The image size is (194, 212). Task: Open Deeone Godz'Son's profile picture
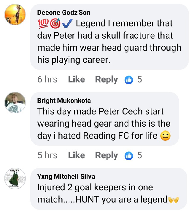pos(15,15)
